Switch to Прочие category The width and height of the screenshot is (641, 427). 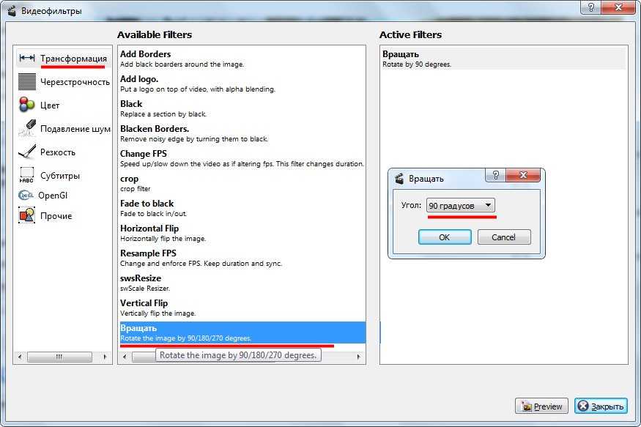coord(56,216)
